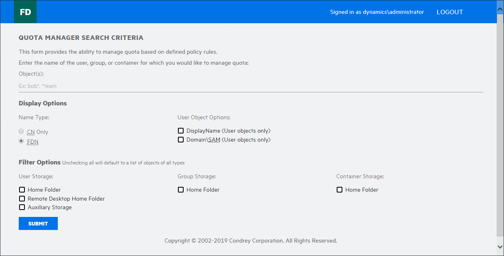The image size is (504, 256).
Task: Click the signed-in administrator username text
Action: (x=377, y=12)
